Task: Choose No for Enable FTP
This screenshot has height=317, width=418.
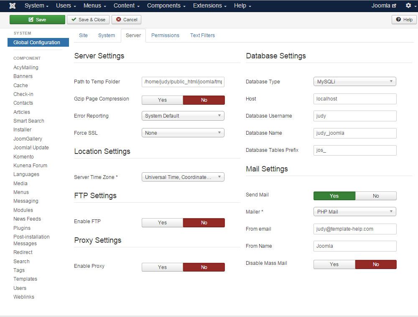Action: 204,223
